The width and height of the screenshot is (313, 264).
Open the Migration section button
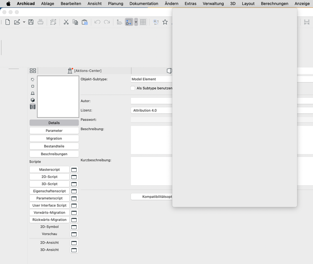click(x=54, y=138)
